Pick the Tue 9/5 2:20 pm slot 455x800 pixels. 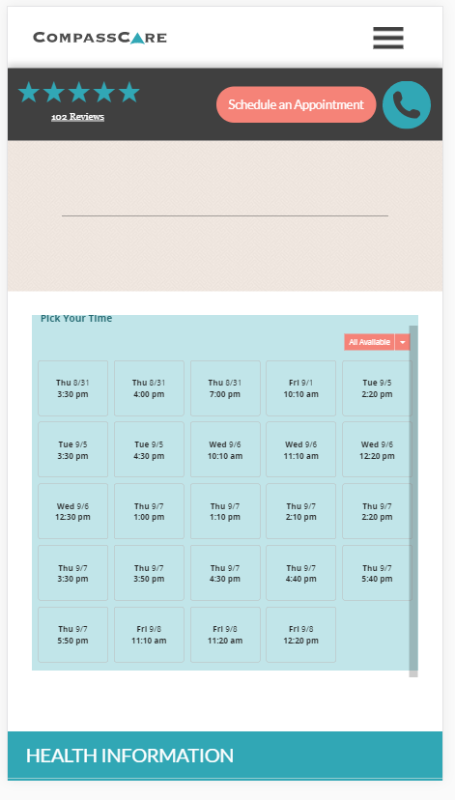(377, 388)
